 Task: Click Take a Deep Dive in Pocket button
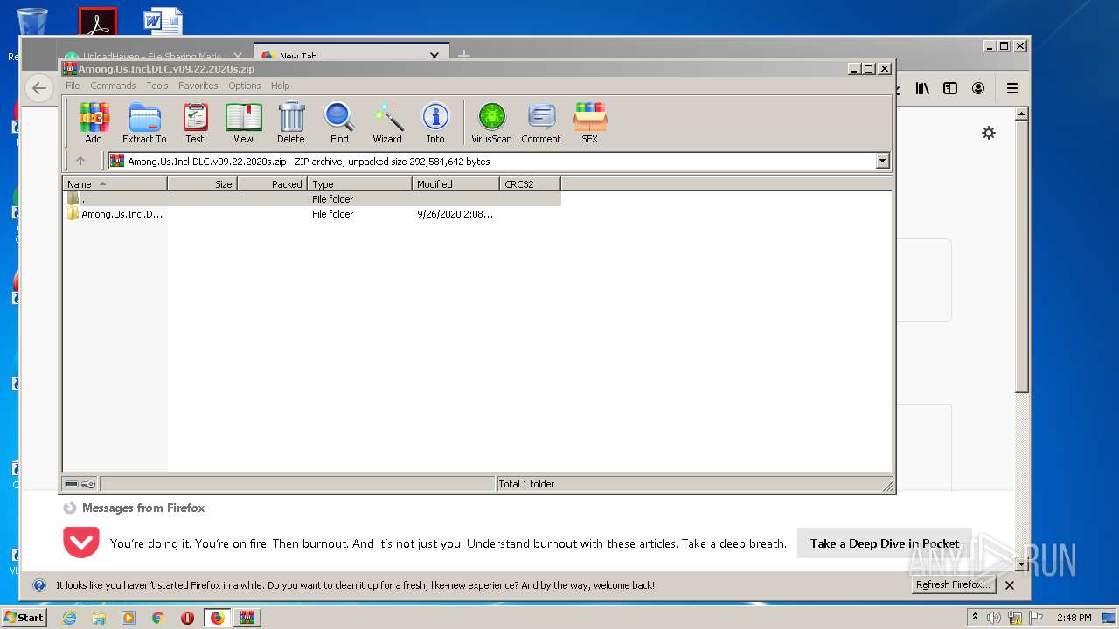(885, 543)
